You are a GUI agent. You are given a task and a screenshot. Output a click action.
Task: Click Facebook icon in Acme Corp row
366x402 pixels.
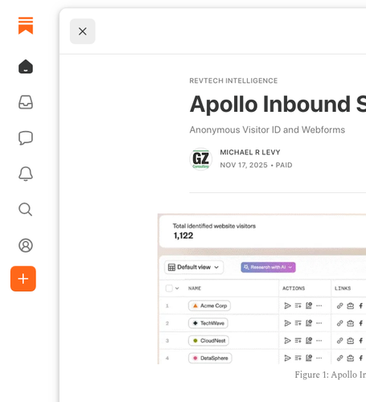pos(361,306)
